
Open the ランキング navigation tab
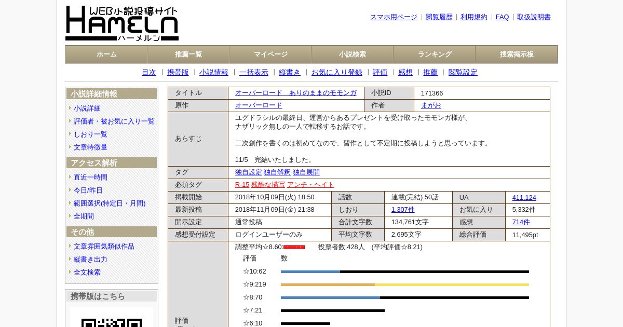click(435, 55)
